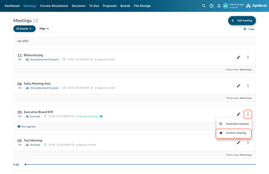Click the help question mark icon
This screenshot has height=174, width=269.
[212, 6]
